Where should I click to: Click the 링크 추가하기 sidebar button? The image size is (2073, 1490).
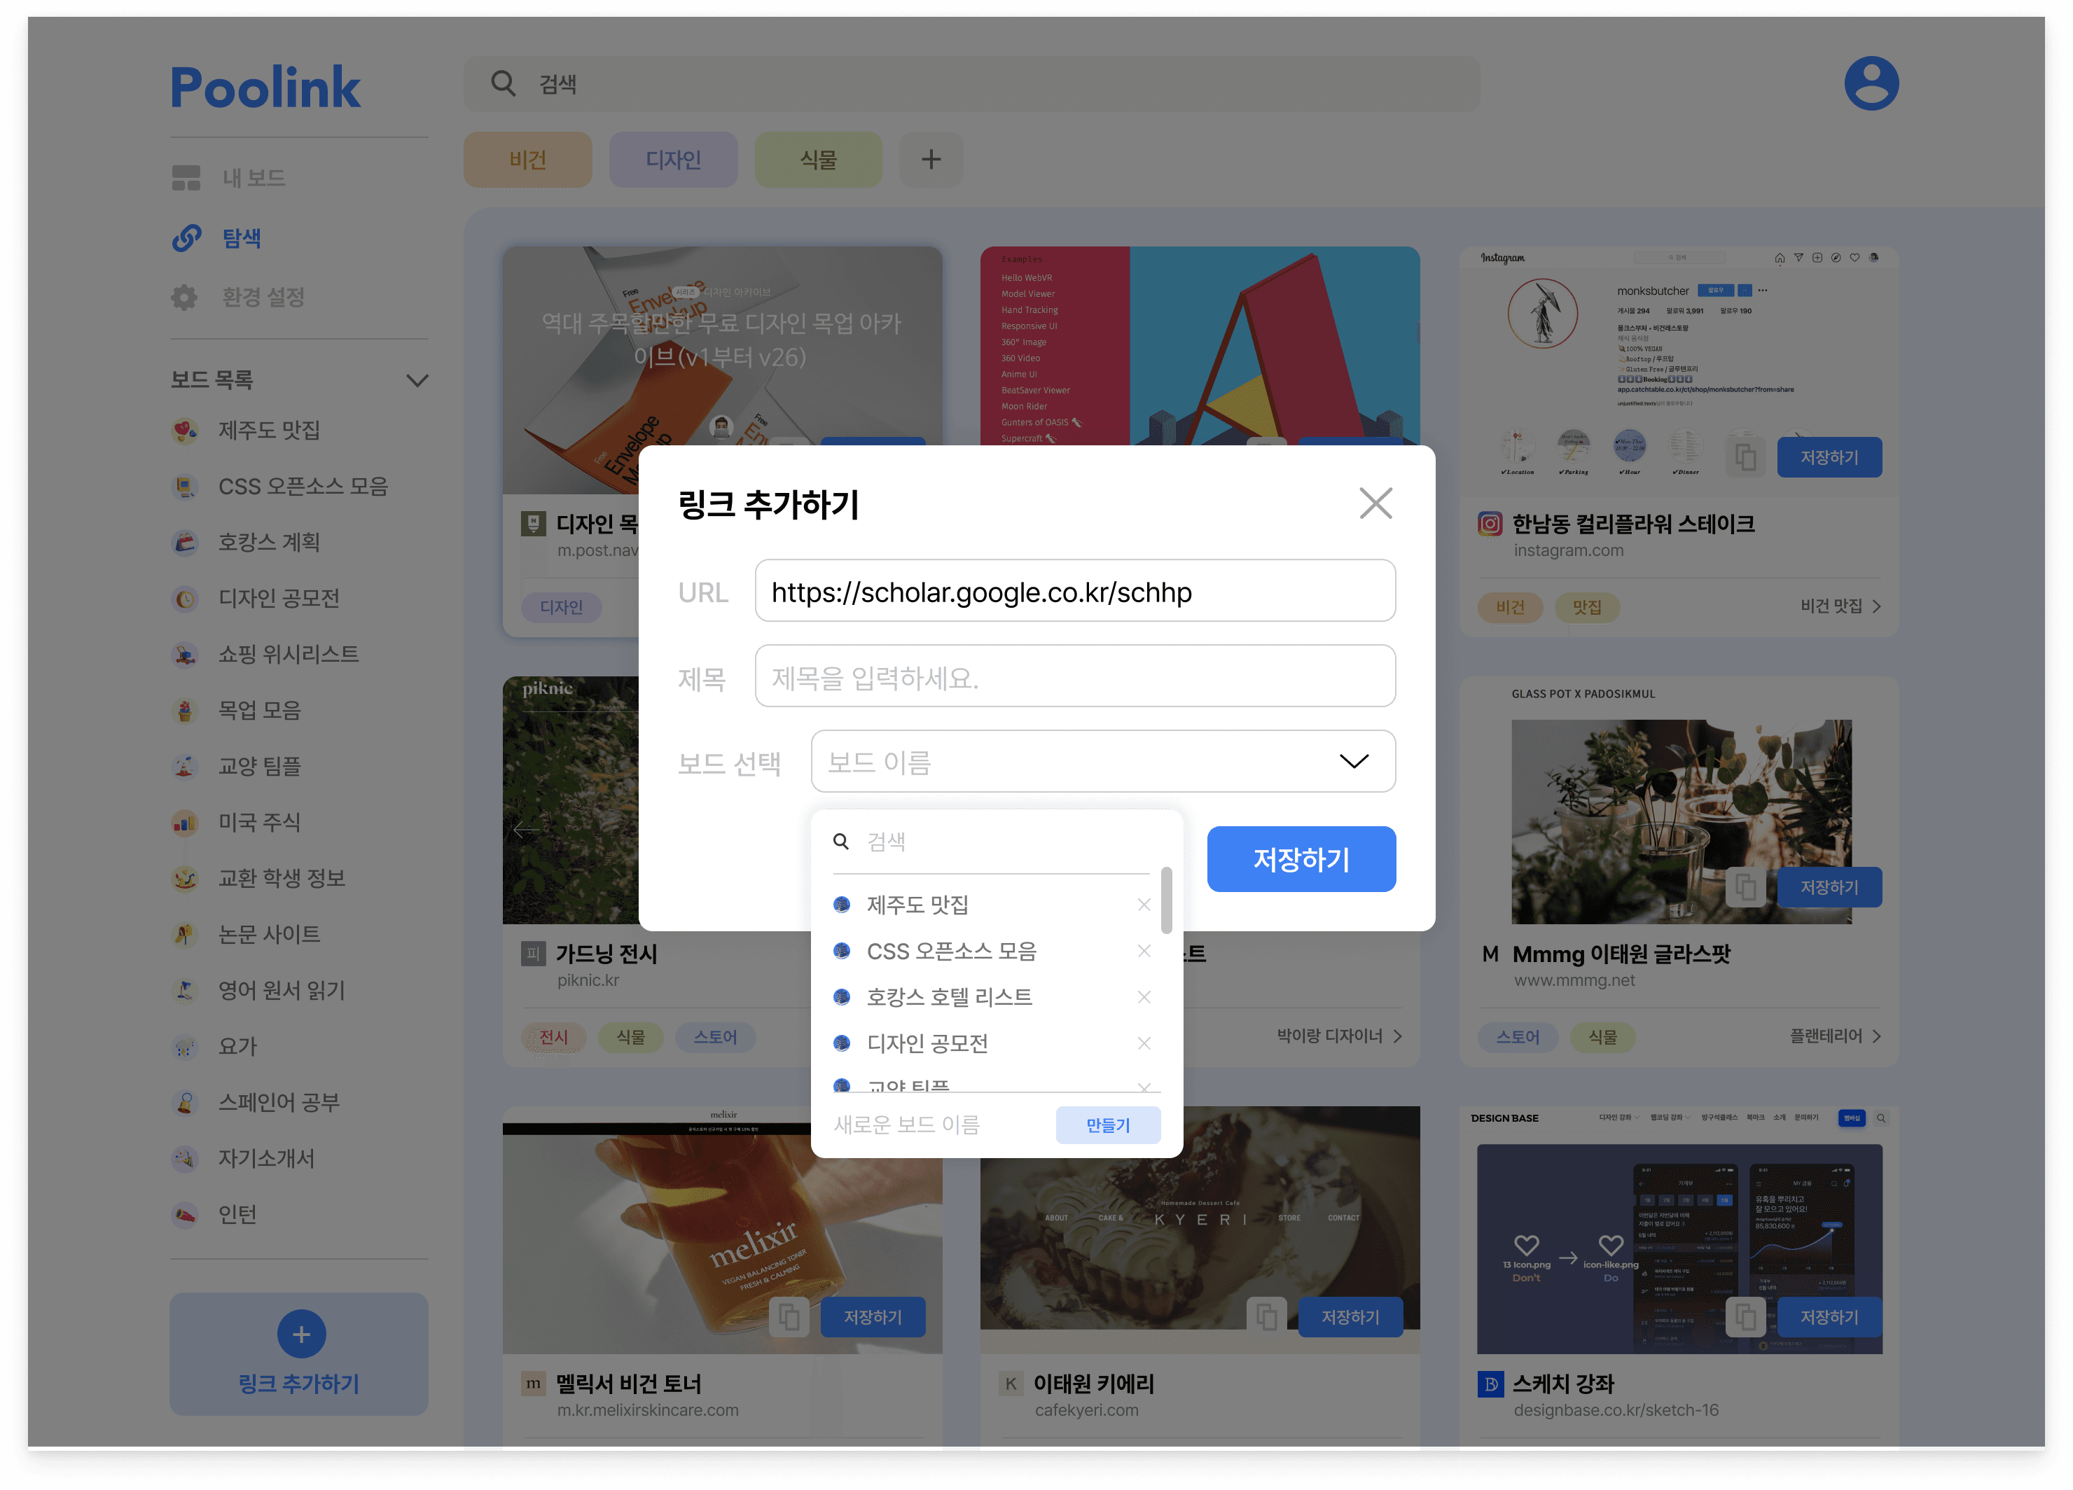299,1354
